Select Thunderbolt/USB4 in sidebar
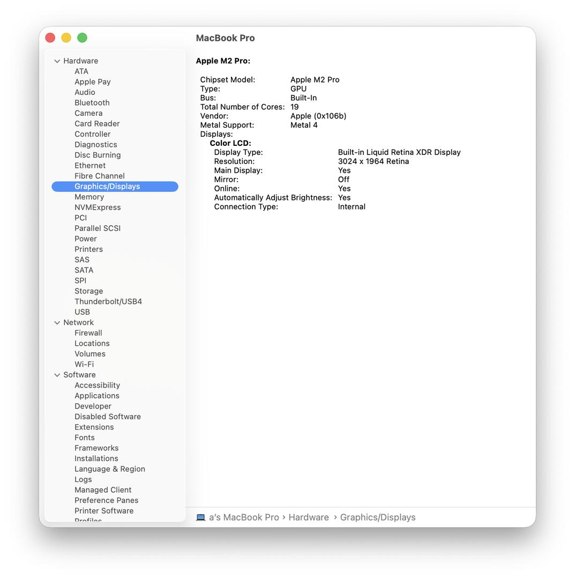 click(x=108, y=301)
